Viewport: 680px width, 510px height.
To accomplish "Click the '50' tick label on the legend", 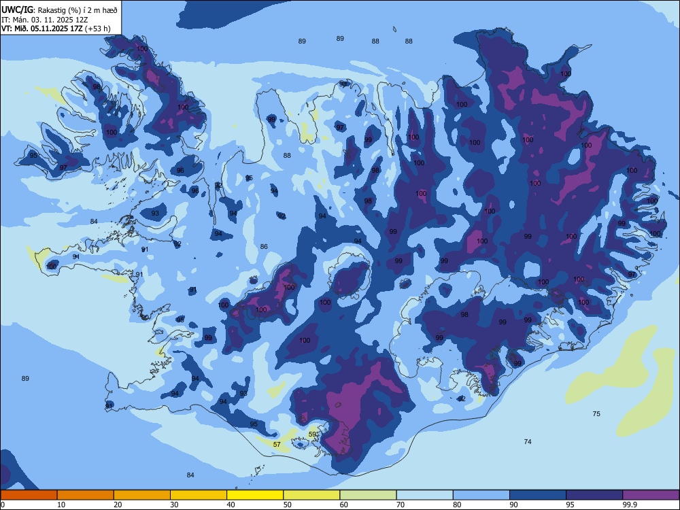I will pos(288,505).
